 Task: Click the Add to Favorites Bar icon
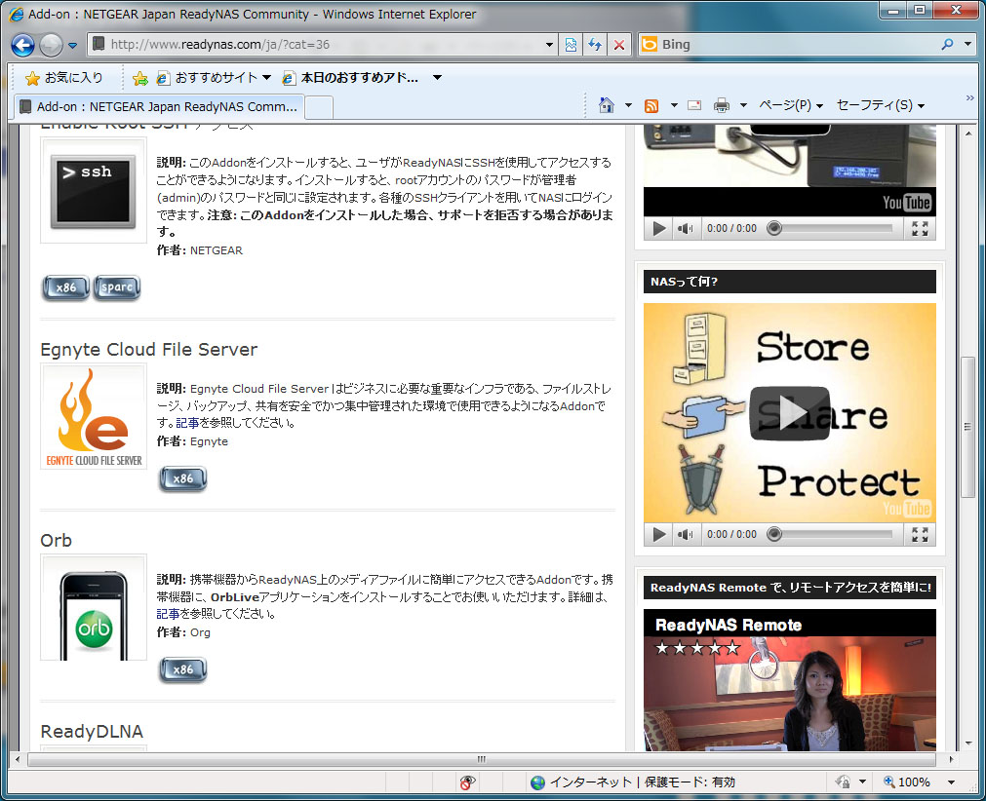pos(139,78)
